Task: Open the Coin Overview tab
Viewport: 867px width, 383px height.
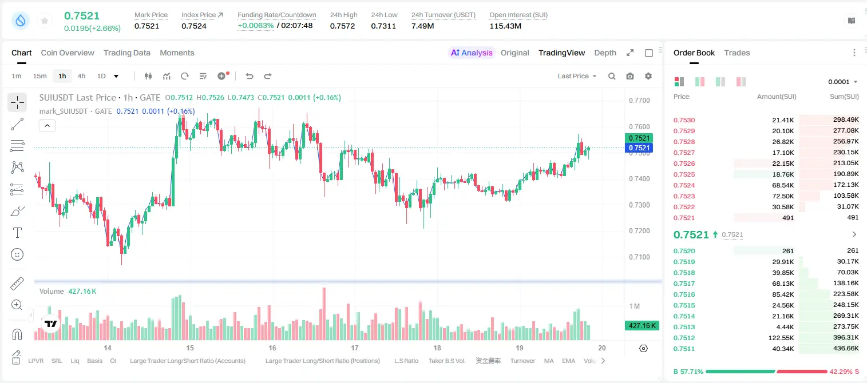Action: [x=68, y=53]
